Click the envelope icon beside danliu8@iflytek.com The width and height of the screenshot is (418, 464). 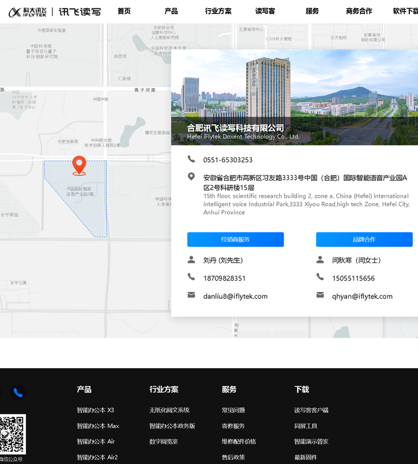pos(191,295)
